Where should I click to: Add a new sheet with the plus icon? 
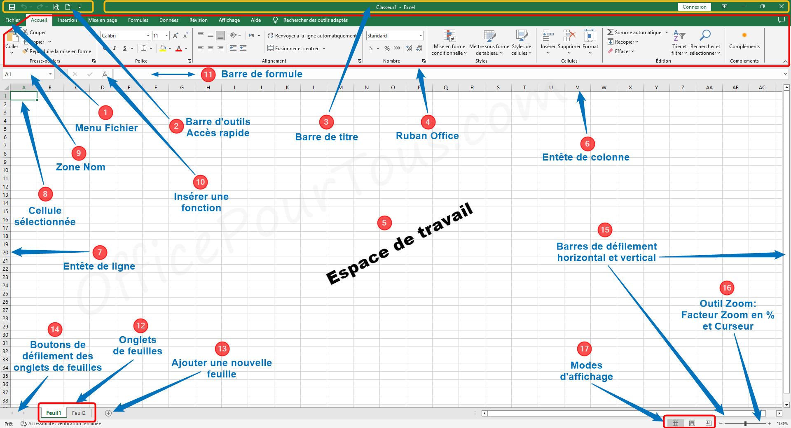tap(108, 413)
